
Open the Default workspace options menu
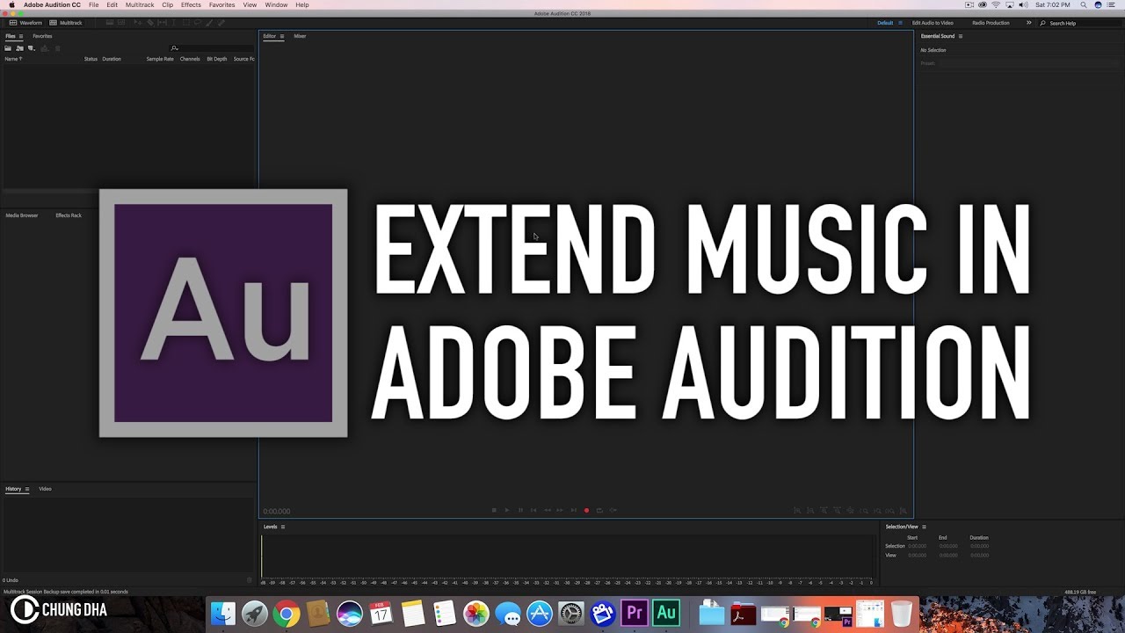[x=900, y=23]
